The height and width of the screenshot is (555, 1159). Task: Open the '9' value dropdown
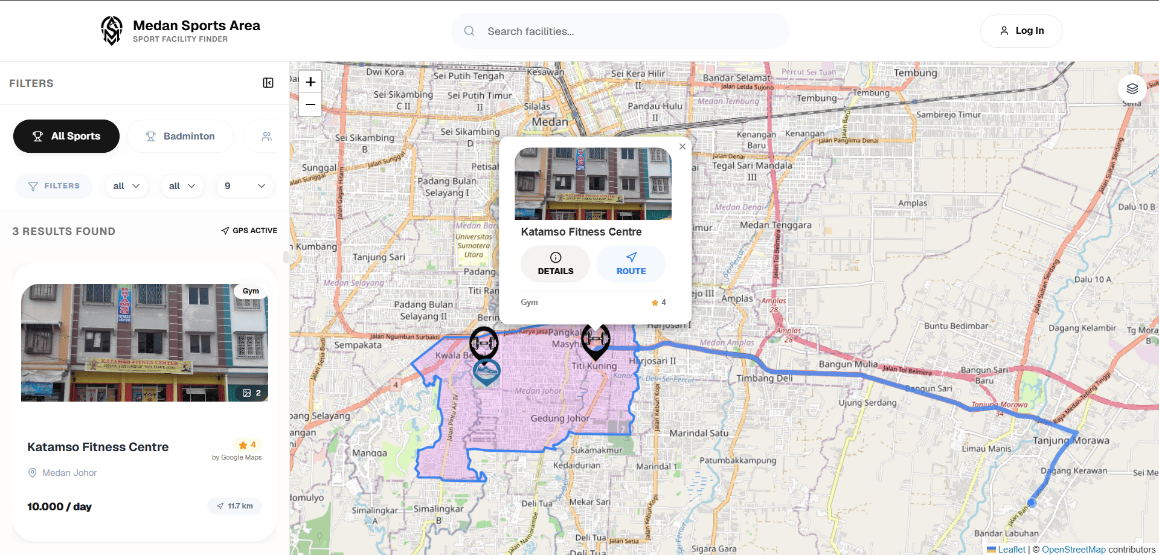coord(245,186)
